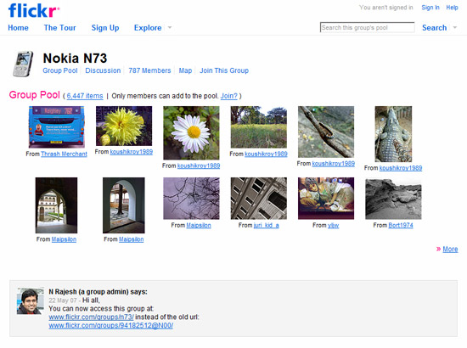This screenshot has width=467, height=348.
Task: Click 'N Rajesh (a group admin) says:' text
Action: [98, 292]
